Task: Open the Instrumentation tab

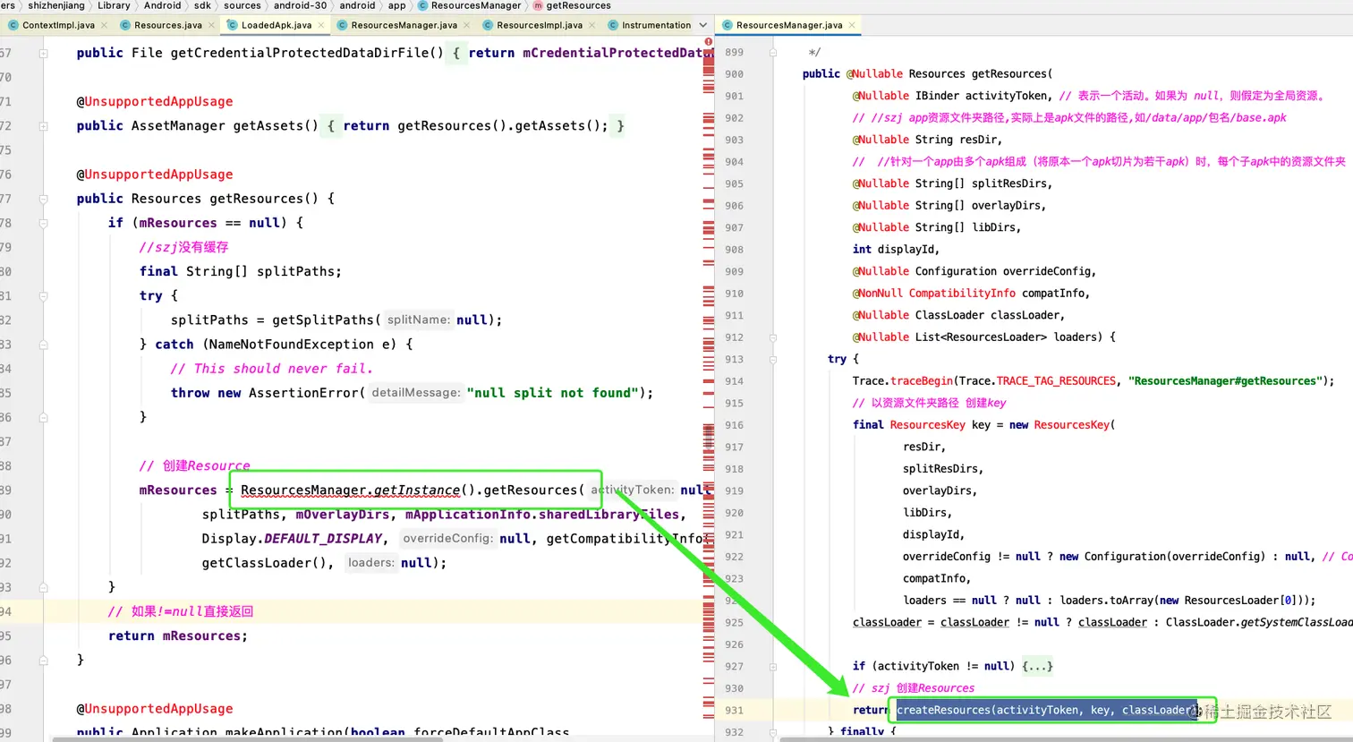Action: [x=656, y=25]
